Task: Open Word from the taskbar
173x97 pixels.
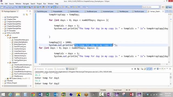Action: click(x=41, y=94)
